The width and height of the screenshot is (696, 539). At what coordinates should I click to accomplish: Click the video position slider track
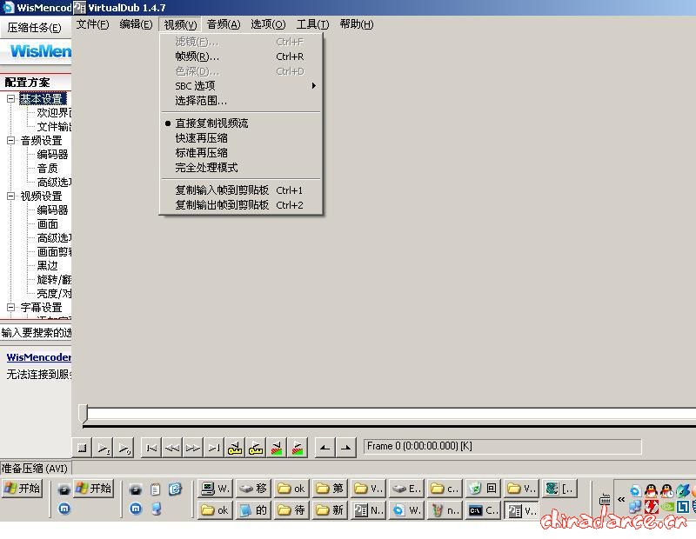(x=383, y=415)
